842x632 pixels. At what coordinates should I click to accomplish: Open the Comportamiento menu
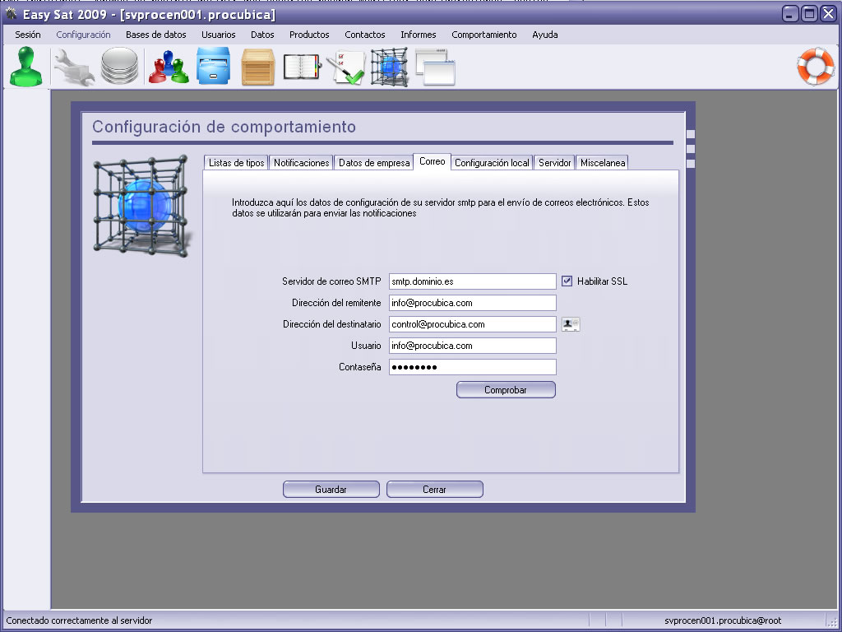pos(483,35)
